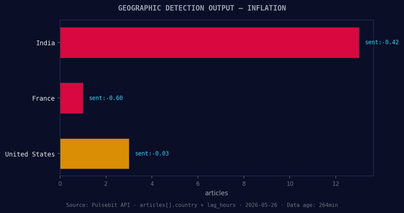
Task: Click the articles x-axis label
Action: pyautogui.click(x=216, y=193)
